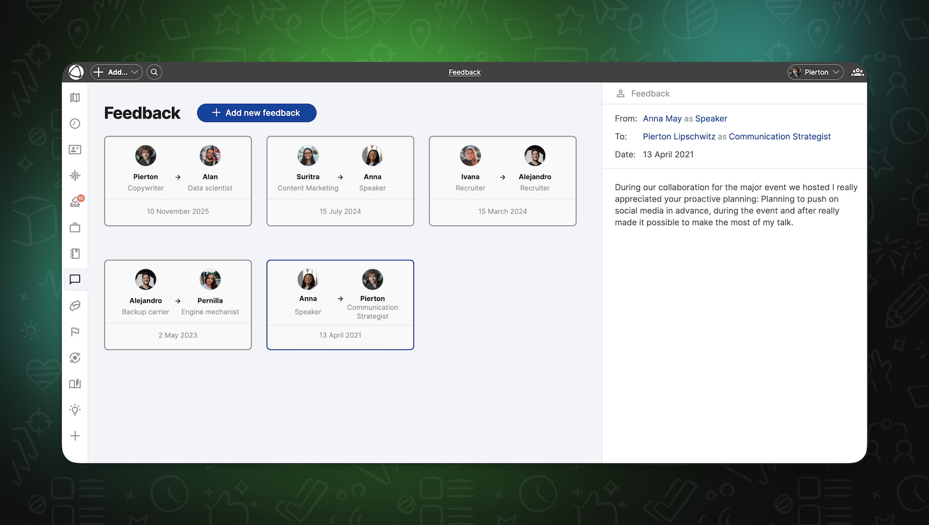Open the inbox with 10 notifications
Viewport: 929px width, 525px height.
tap(75, 201)
